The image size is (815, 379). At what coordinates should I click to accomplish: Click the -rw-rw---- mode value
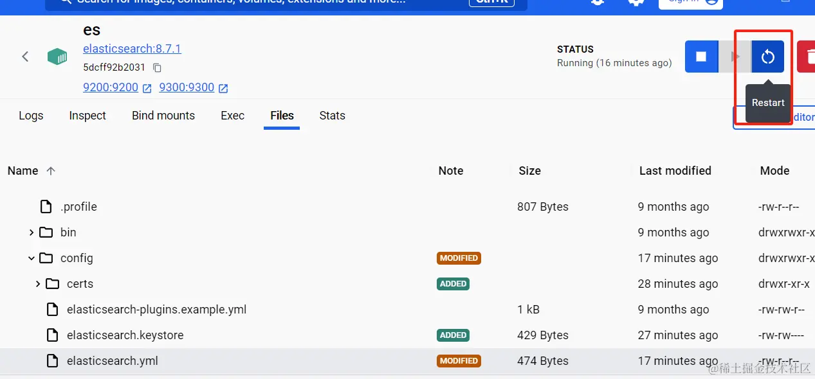coord(782,335)
